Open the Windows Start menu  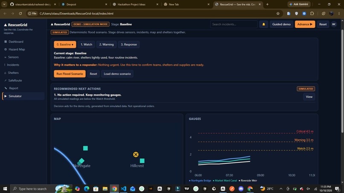5,189
